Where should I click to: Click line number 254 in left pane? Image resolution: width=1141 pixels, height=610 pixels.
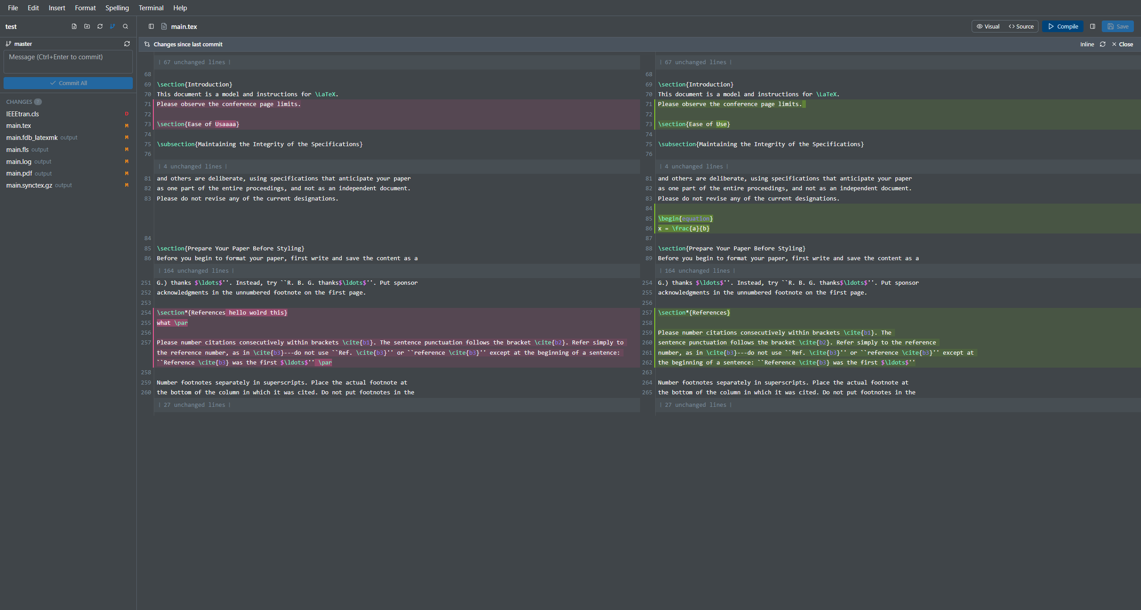(146, 312)
